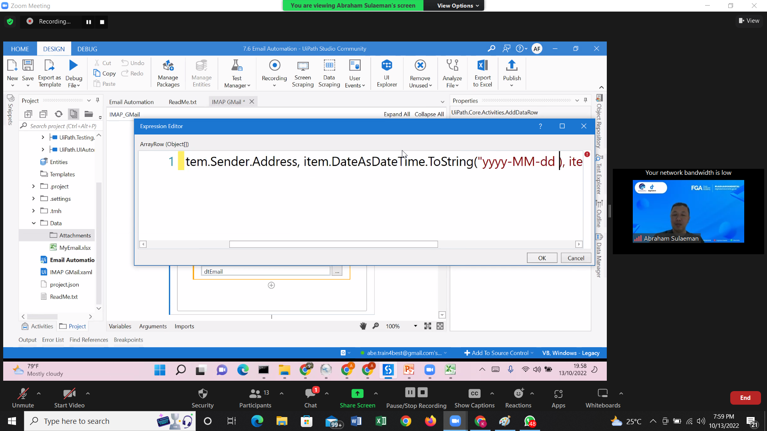Pause the Zoom recording
This screenshot has height=431, width=767.
tap(89, 22)
